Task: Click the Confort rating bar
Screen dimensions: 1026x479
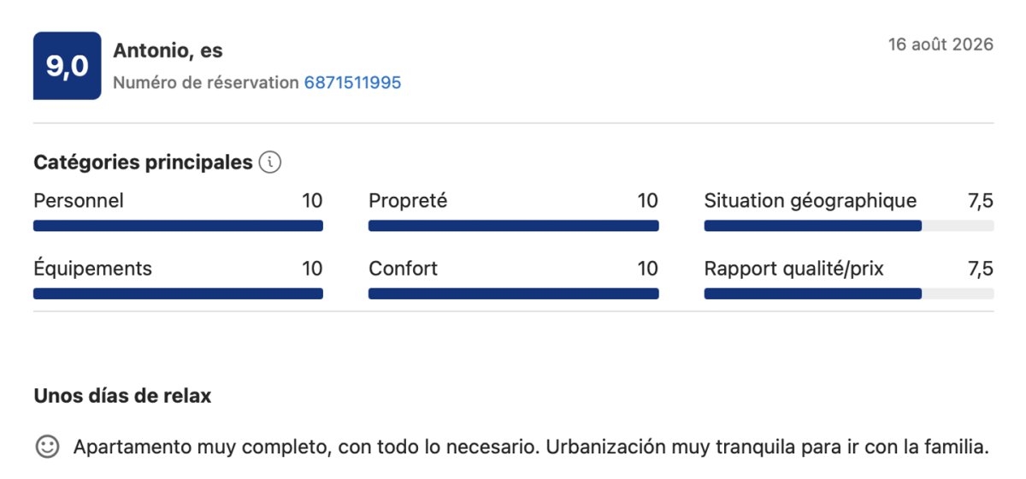Action: point(513,293)
